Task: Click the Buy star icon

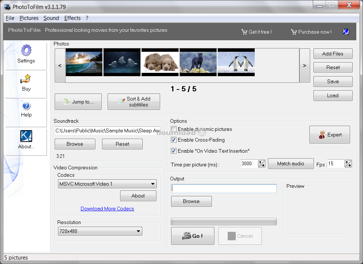Action: pyautogui.click(x=26, y=79)
